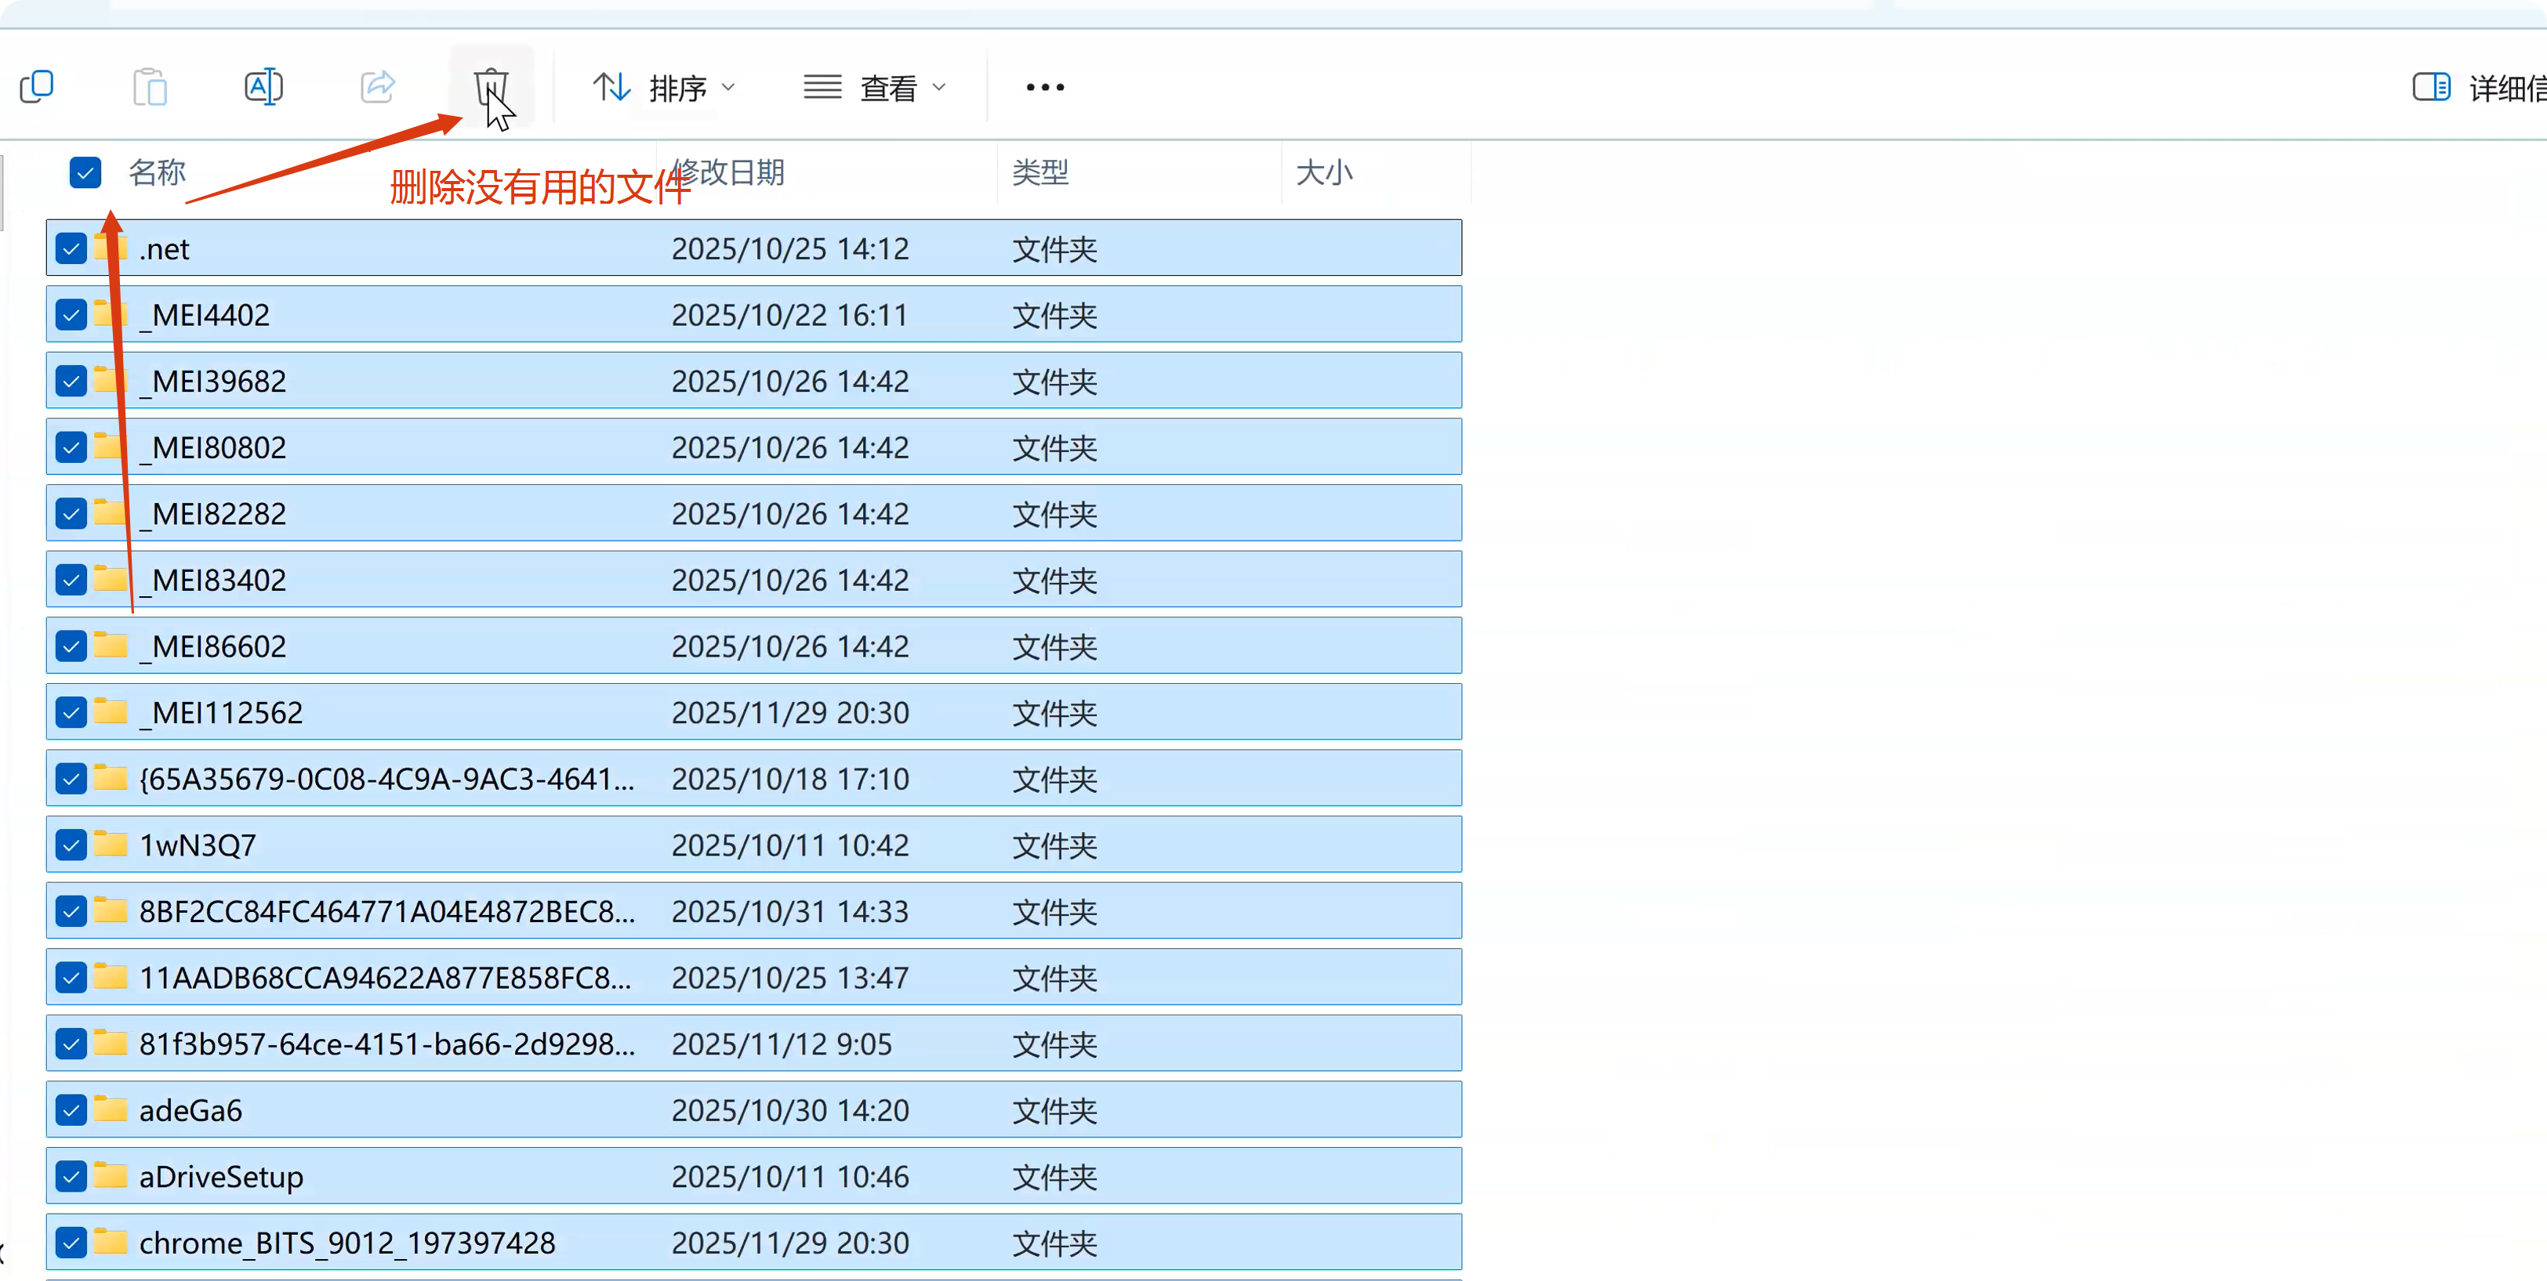This screenshot has height=1281, width=2547.
Task: Click the 名称 column header
Action: tap(156, 172)
